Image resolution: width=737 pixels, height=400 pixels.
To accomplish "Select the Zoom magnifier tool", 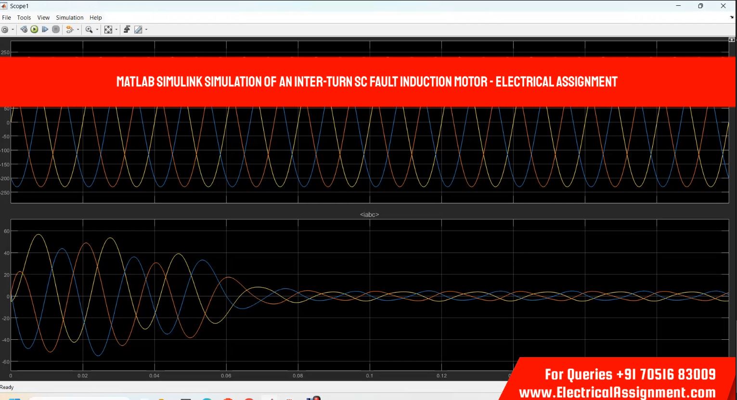I will (89, 29).
